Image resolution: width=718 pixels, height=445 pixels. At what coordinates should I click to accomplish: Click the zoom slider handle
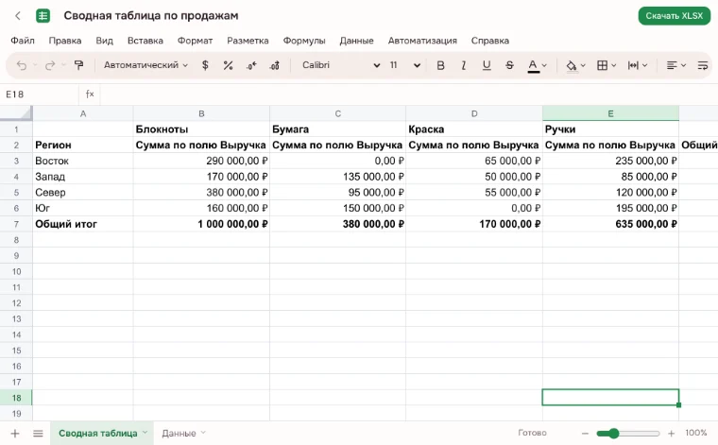[x=613, y=433]
